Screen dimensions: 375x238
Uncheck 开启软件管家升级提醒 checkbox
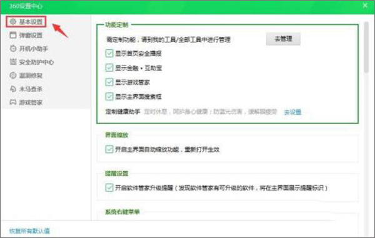coord(109,188)
